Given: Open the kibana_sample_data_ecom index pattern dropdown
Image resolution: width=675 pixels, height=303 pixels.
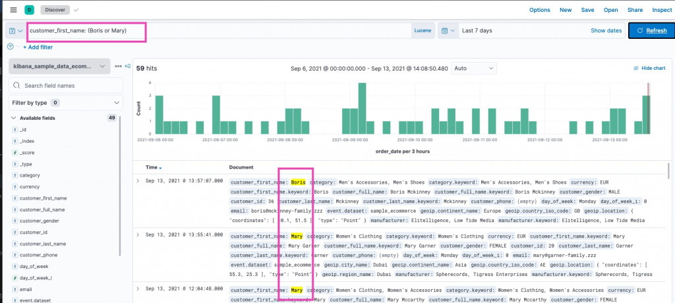Looking at the screenshot, I should (x=59, y=67).
